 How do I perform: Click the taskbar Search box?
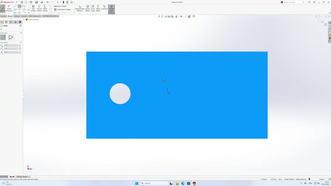(154, 183)
